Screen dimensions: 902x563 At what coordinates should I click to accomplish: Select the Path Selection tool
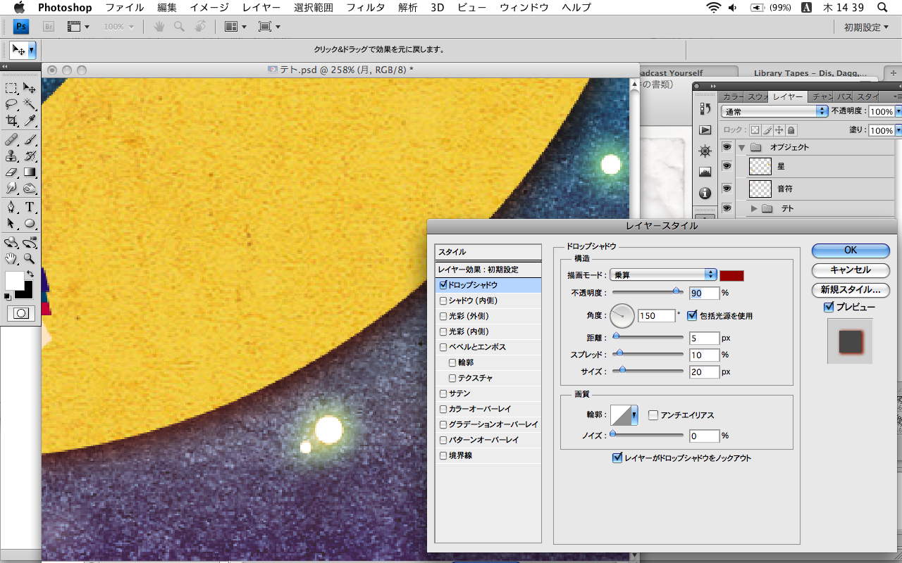pyautogui.click(x=11, y=223)
